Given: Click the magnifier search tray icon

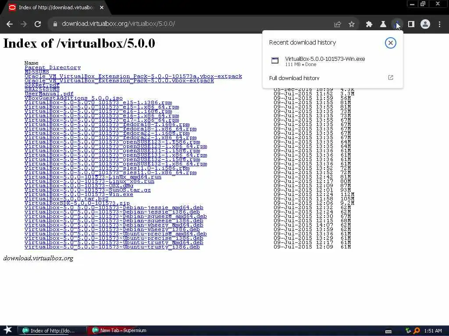Looking at the screenshot, I should [417, 331].
